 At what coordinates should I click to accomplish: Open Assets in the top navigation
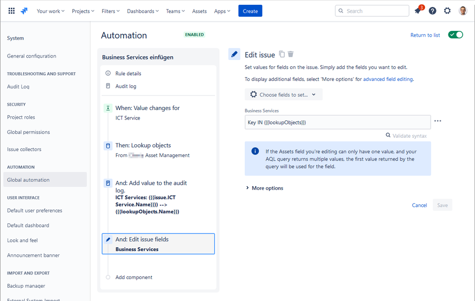[199, 11]
